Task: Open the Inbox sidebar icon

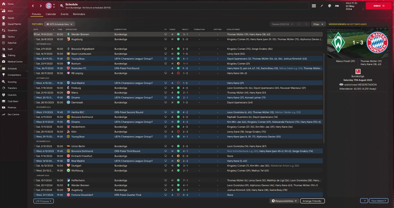Action: pos(3,11)
